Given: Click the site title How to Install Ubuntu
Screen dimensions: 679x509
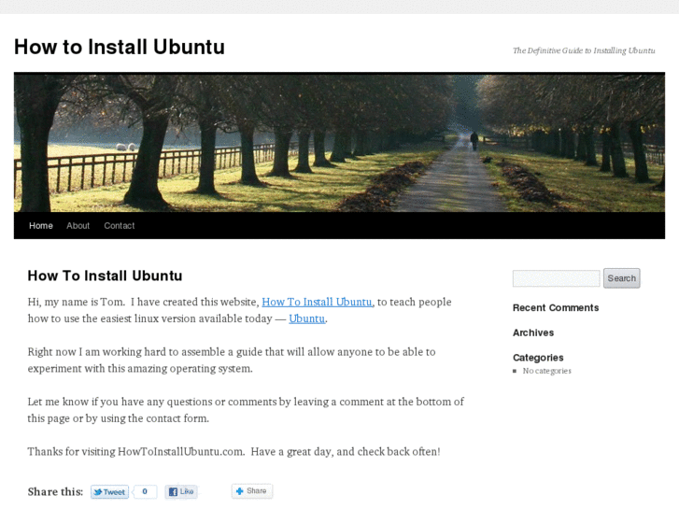Looking at the screenshot, I should click(120, 47).
